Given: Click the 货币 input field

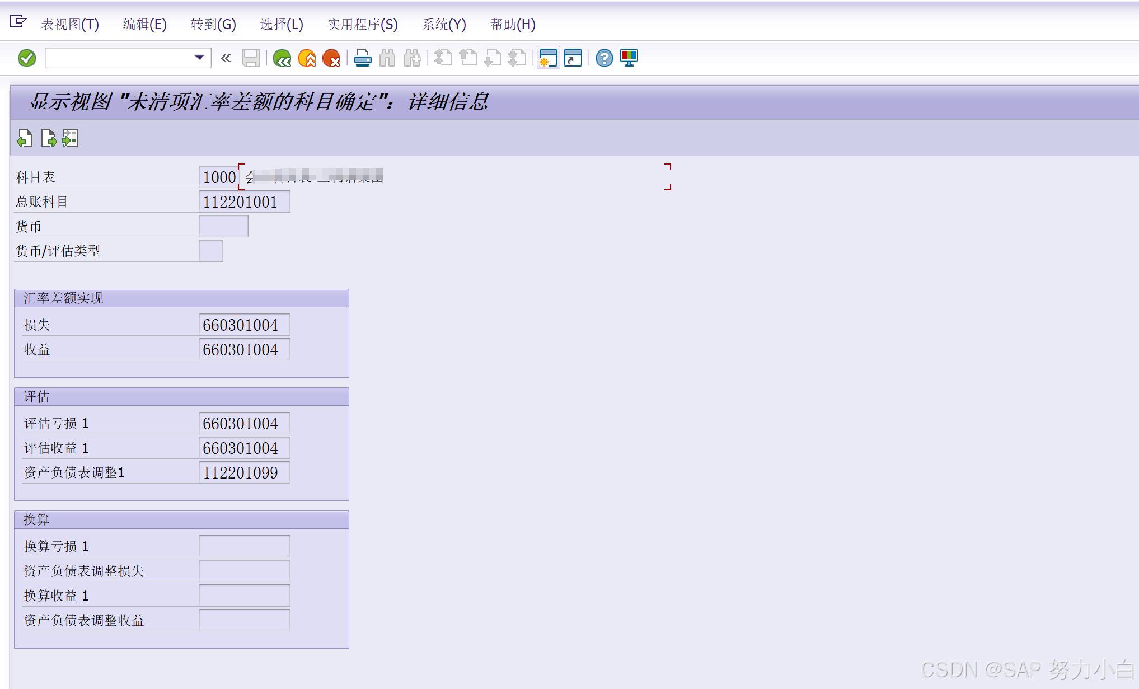Looking at the screenshot, I should point(223,227).
